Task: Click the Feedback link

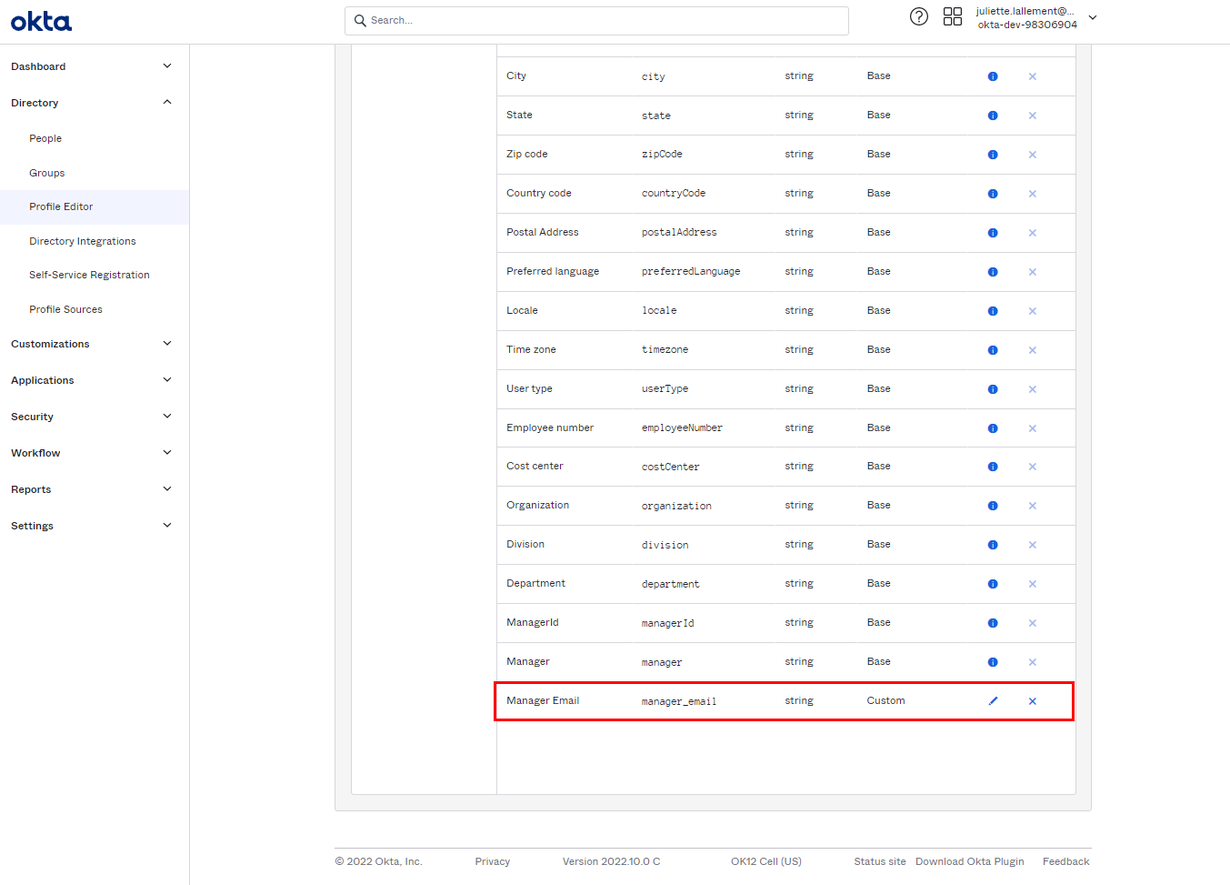Action: (x=1065, y=860)
